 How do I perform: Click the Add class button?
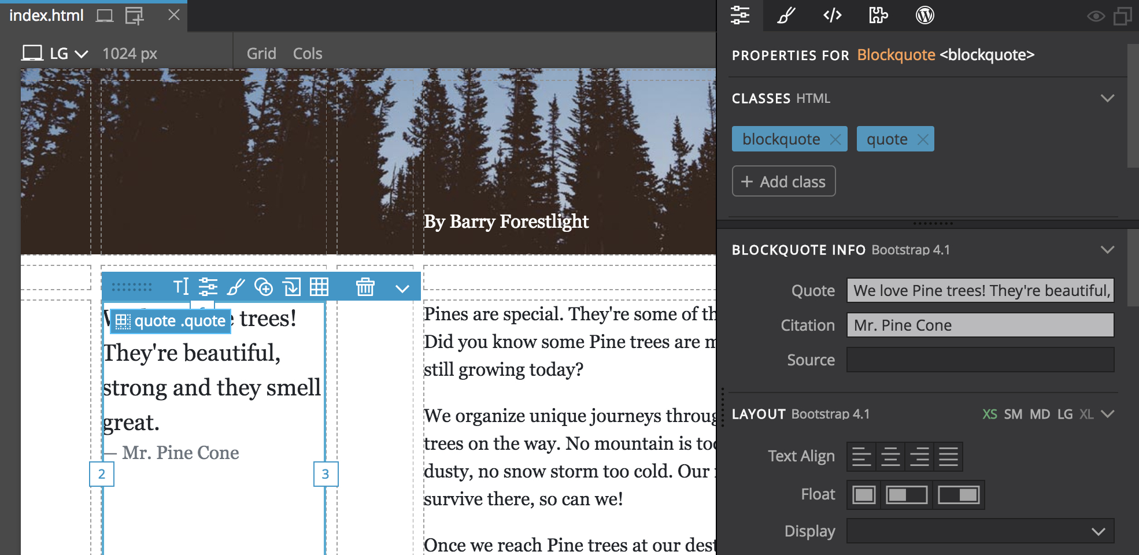(x=783, y=182)
